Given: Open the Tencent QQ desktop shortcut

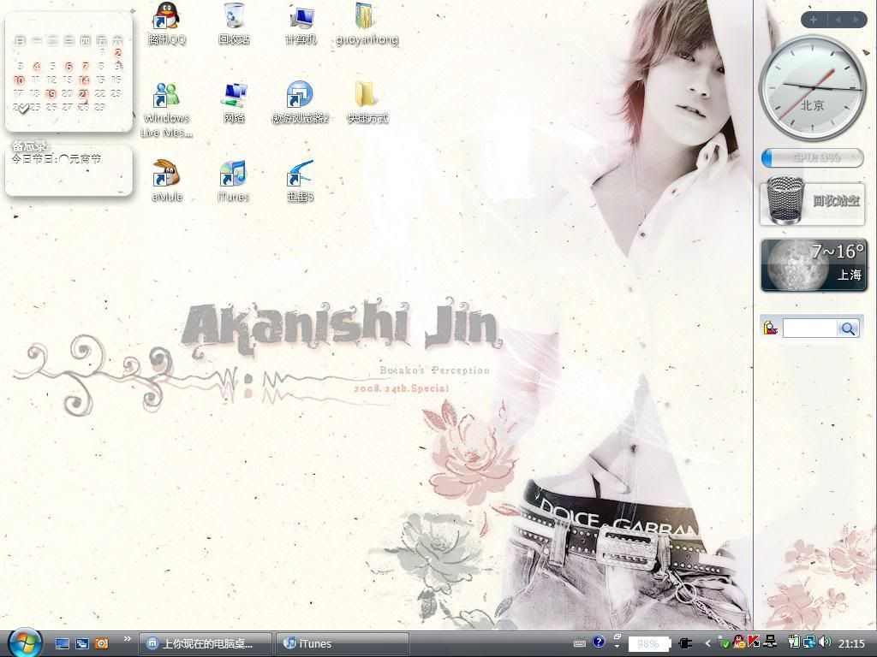Looking at the screenshot, I should pyautogui.click(x=166, y=17).
